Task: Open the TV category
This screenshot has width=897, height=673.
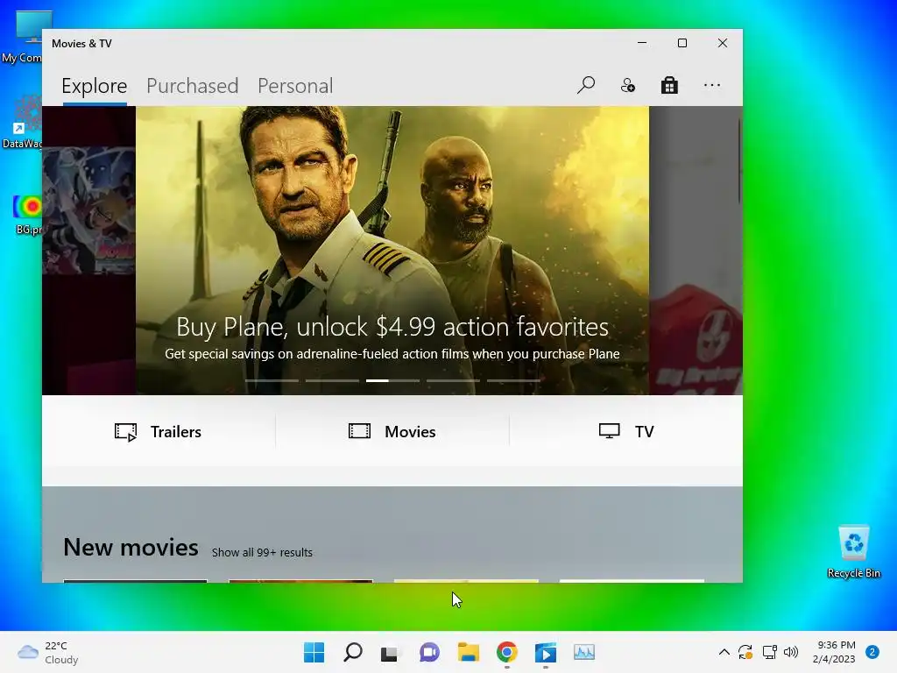Action: pos(626,431)
